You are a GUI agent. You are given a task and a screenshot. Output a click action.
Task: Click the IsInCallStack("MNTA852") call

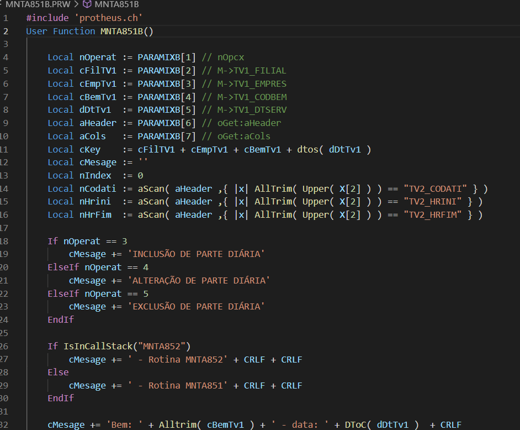pyautogui.click(x=127, y=347)
